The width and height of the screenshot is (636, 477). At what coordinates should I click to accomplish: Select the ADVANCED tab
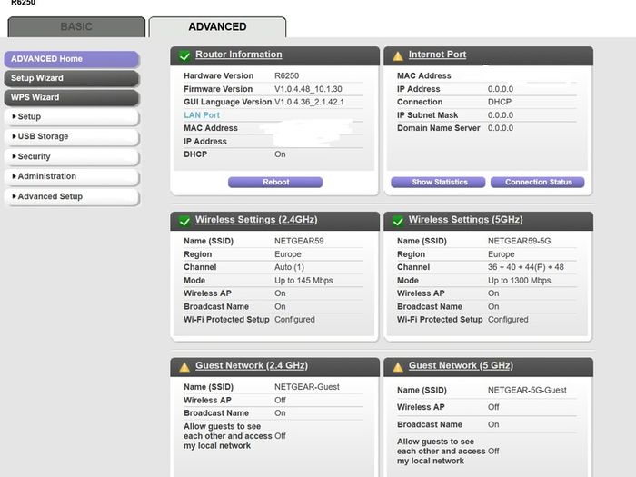[x=217, y=26]
